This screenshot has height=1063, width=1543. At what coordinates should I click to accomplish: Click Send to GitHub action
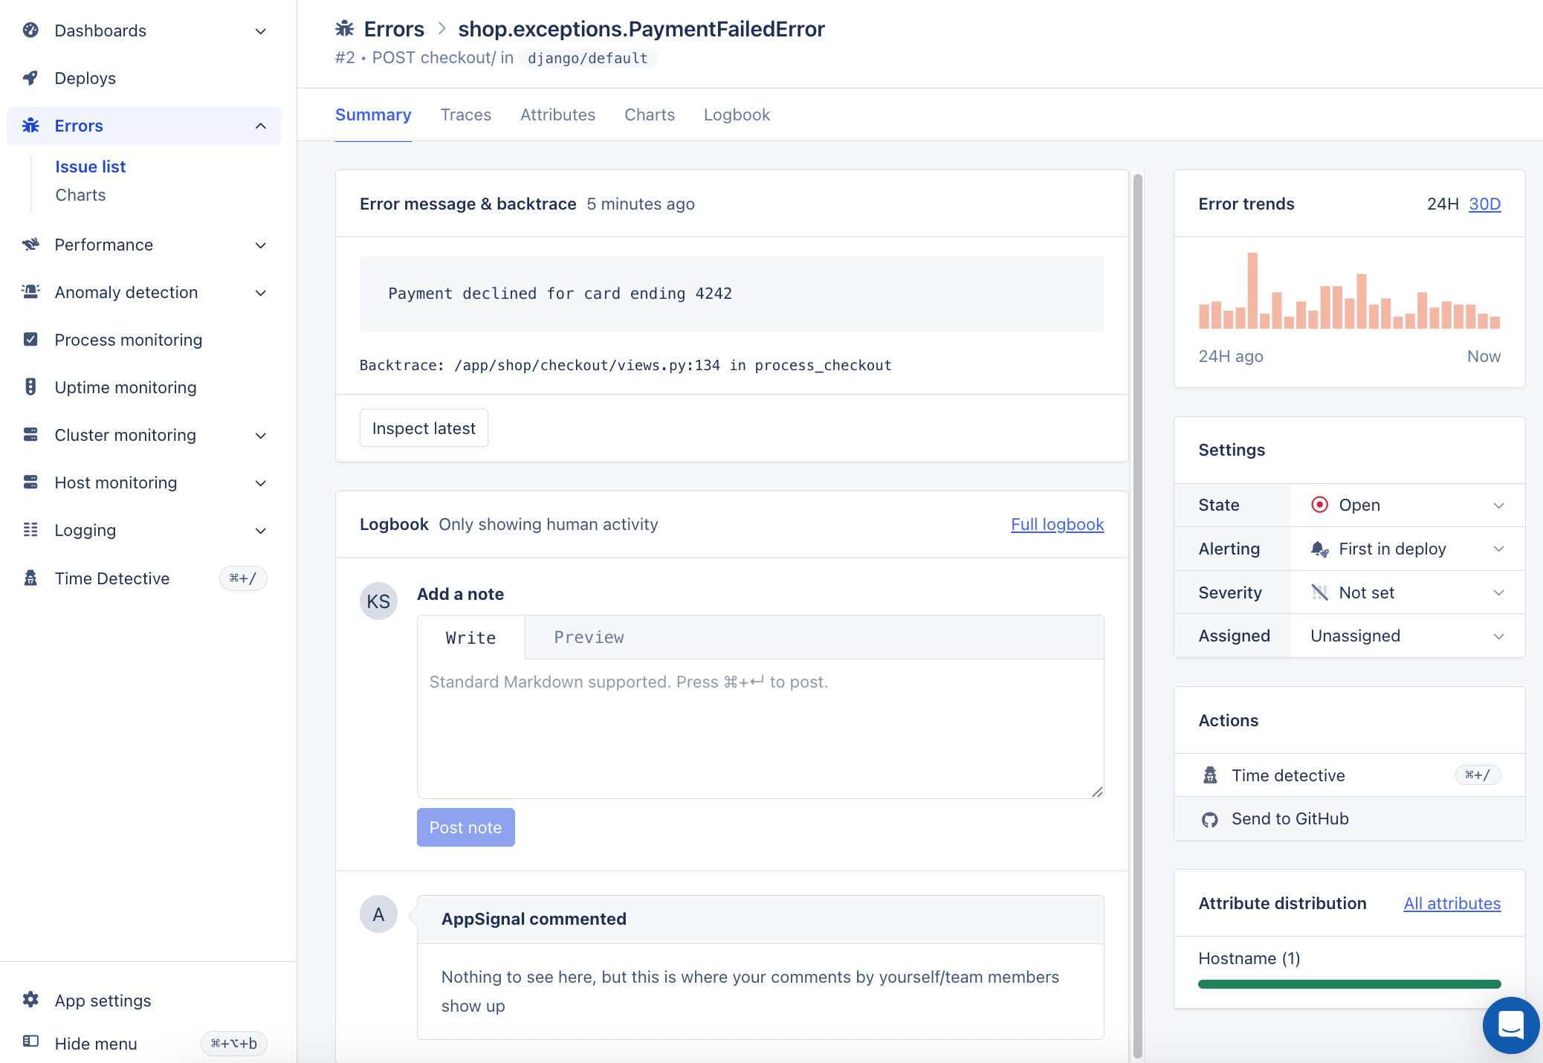pos(1349,819)
